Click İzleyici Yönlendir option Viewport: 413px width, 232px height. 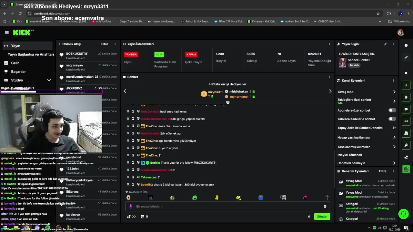350,155
